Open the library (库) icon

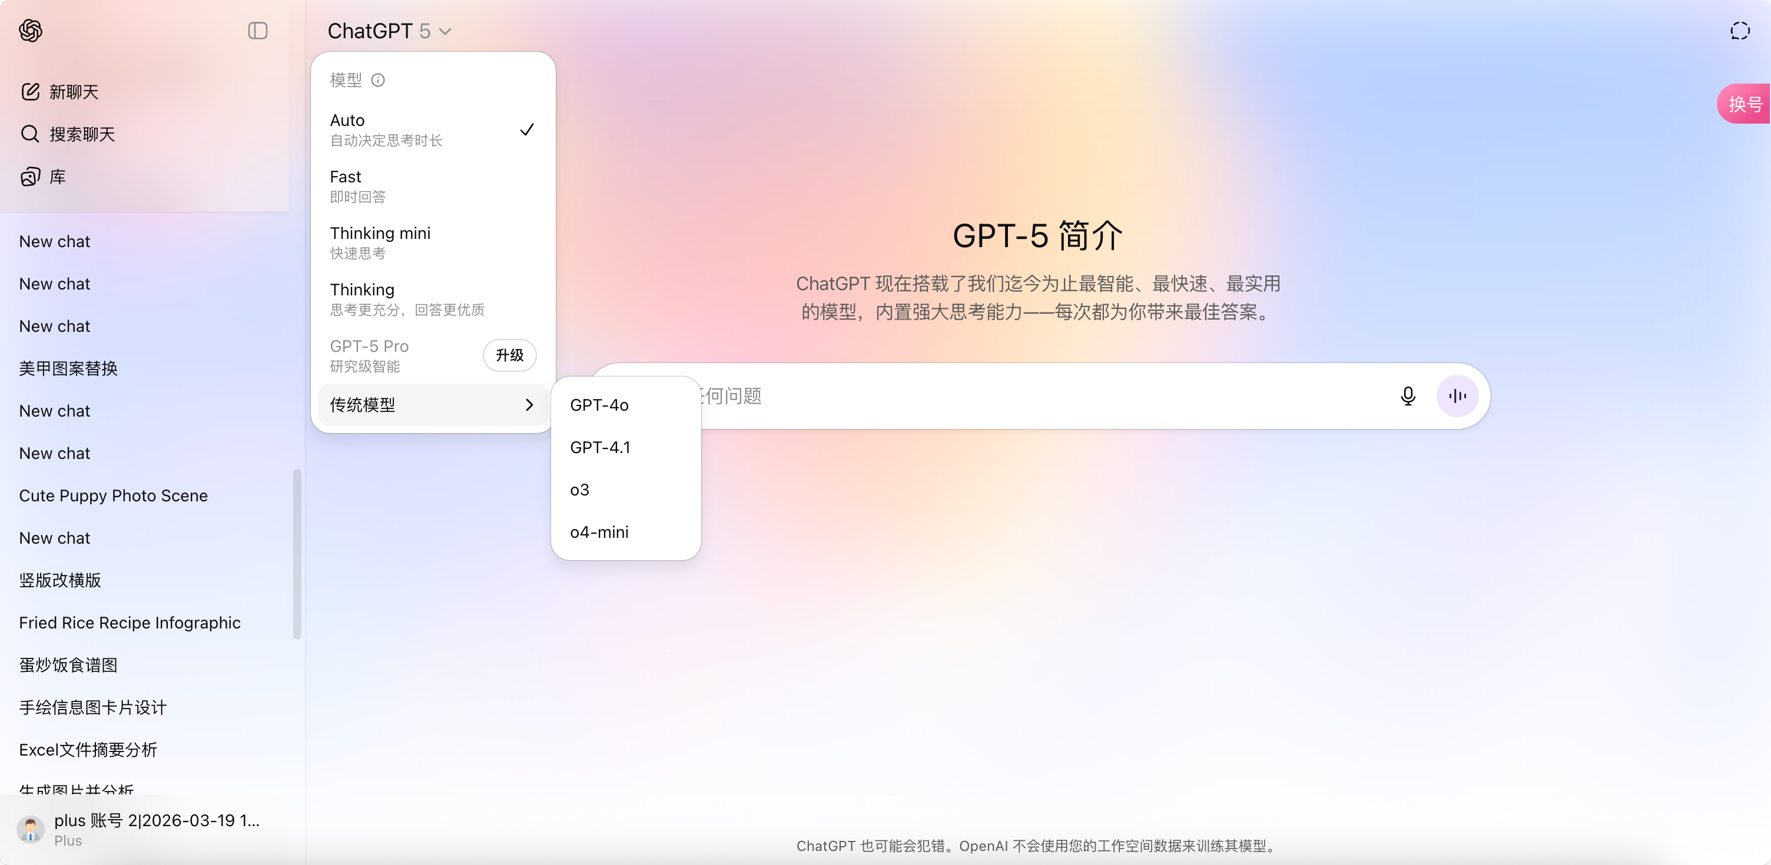coord(29,177)
